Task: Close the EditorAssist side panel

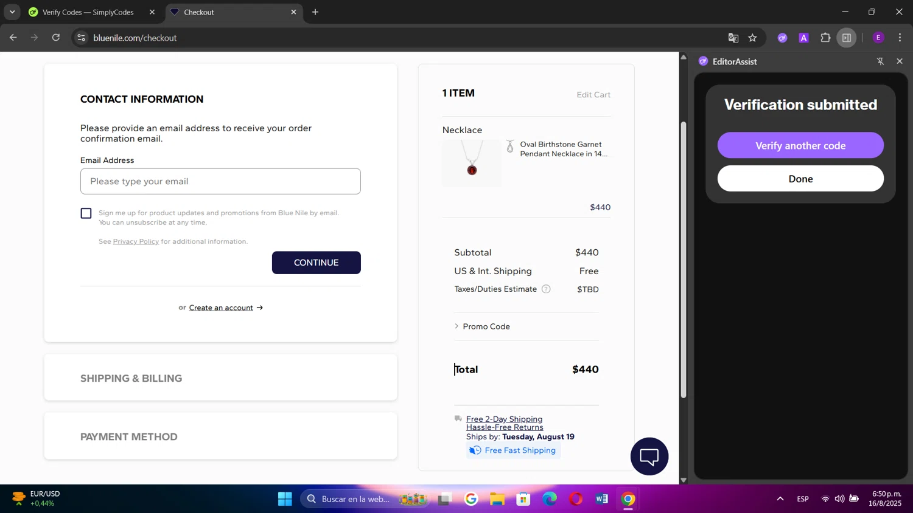Action: pyautogui.click(x=900, y=61)
